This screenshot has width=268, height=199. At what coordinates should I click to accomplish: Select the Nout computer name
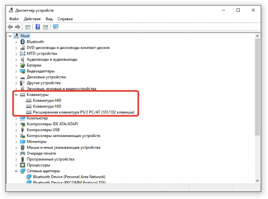[x=25, y=36]
